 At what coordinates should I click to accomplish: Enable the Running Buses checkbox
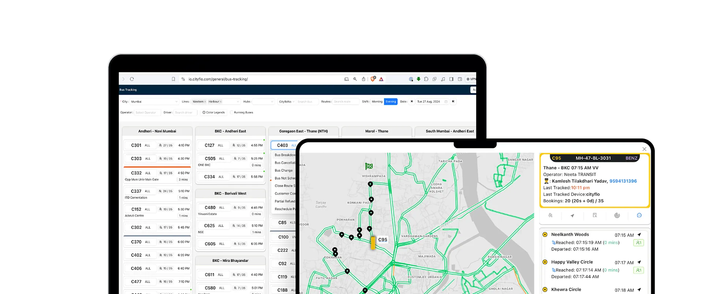coord(232,112)
